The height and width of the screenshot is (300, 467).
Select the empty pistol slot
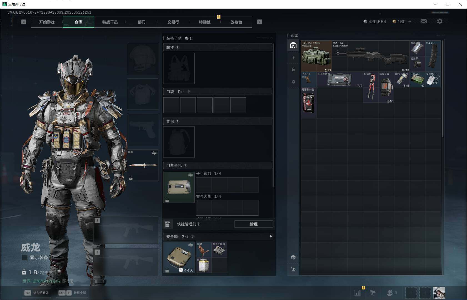[x=143, y=129]
